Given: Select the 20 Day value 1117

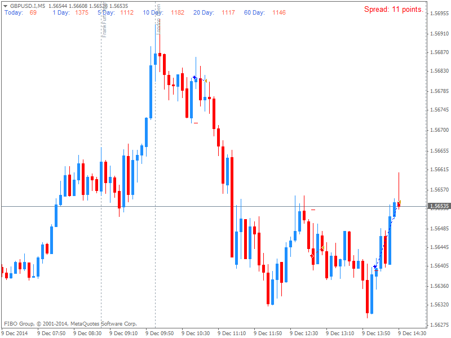Looking at the screenshot, I should [x=228, y=12].
